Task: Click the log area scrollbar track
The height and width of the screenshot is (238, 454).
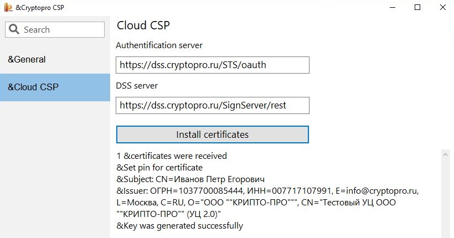Action: click(x=446, y=198)
